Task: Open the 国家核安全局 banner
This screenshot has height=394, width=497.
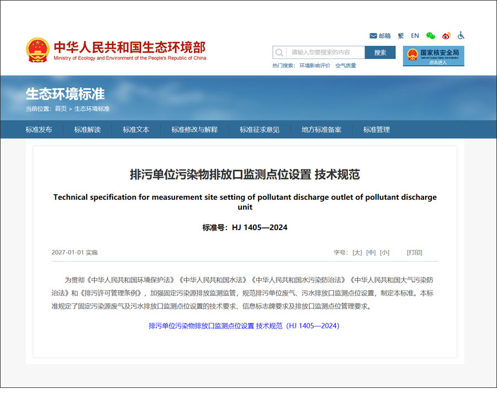Action: pos(433,56)
